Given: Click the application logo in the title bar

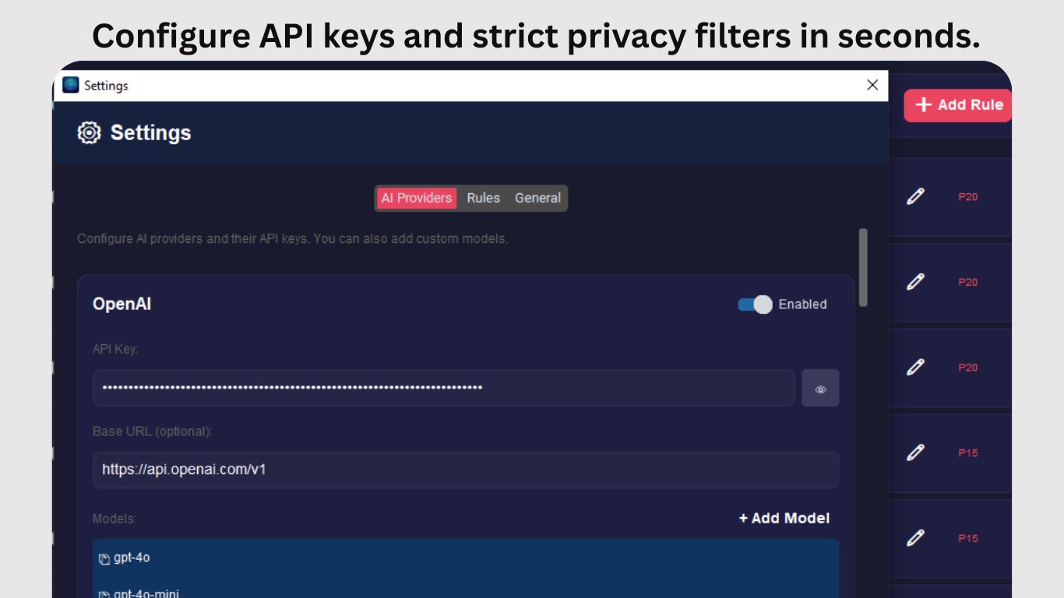Looking at the screenshot, I should (x=69, y=85).
